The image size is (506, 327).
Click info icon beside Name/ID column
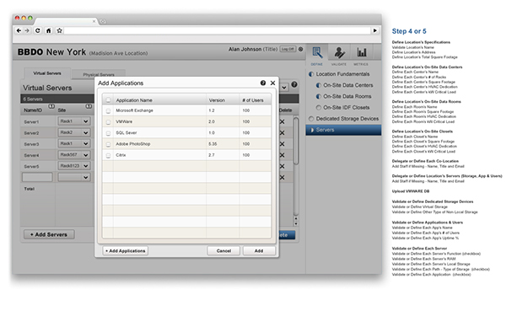pyautogui.click(x=51, y=106)
